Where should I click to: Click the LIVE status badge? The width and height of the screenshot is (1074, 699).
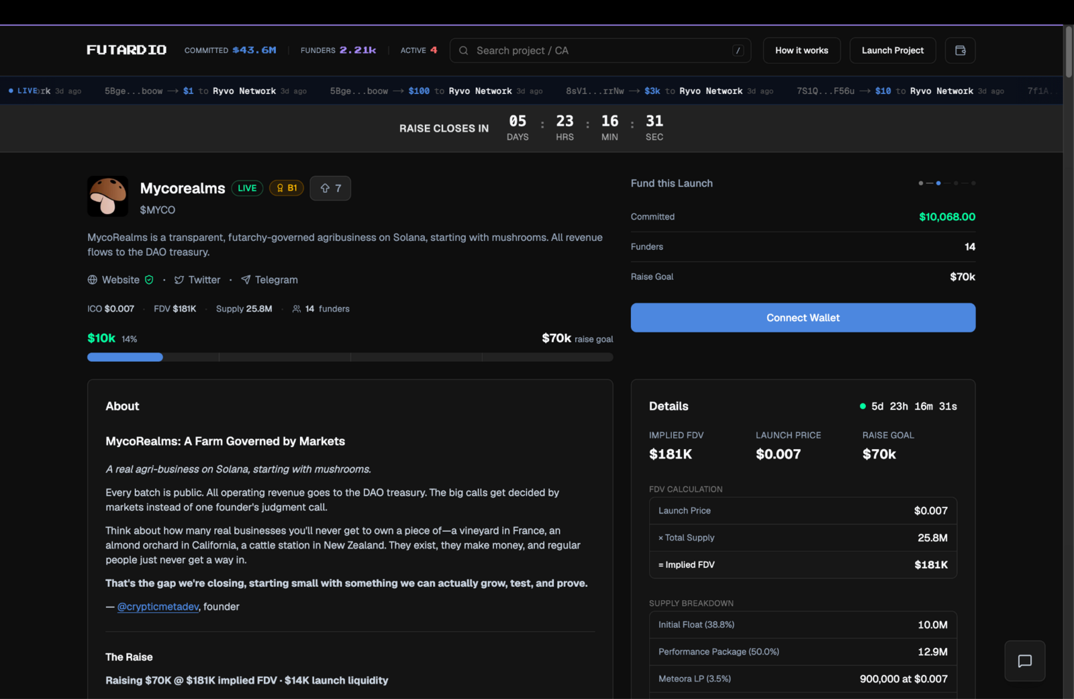coord(247,188)
